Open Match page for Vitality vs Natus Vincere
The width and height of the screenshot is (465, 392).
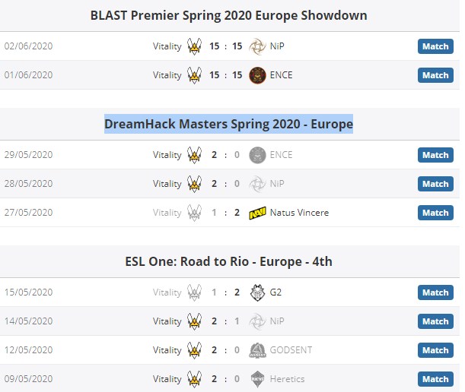coord(435,213)
